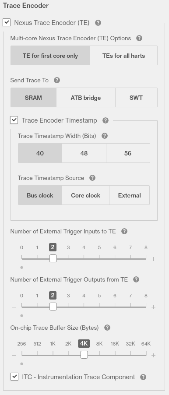Set timestamp width to 56 bits
169x395 pixels.
pyautogui.click(x=128, y=153)
